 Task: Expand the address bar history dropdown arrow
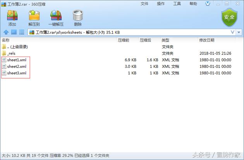[x=239, y=33]
